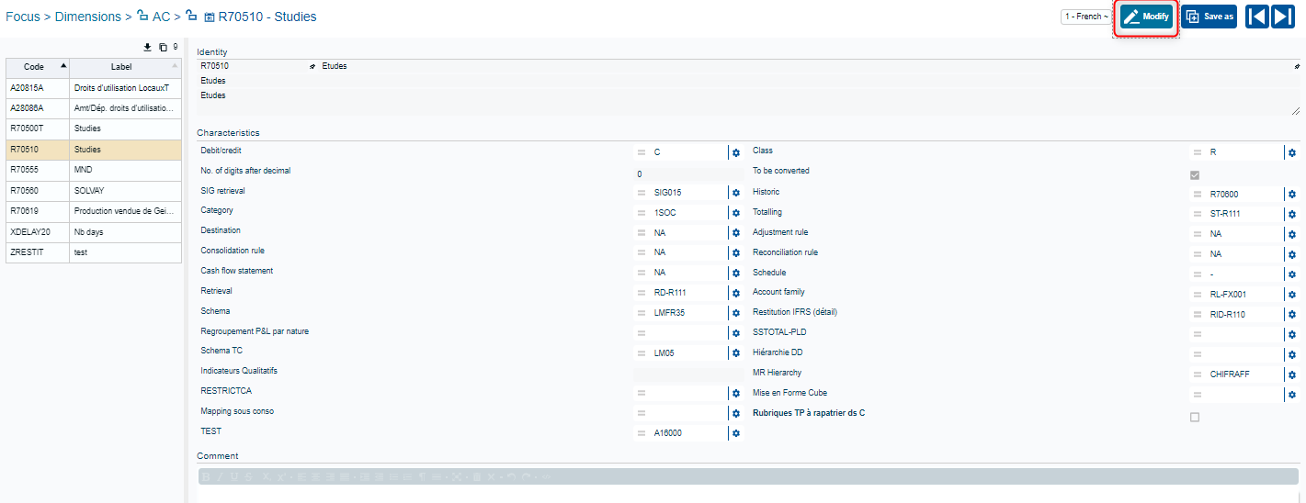
Task: Open the gear for Consolidation rule
Action: tap(735, 252)
